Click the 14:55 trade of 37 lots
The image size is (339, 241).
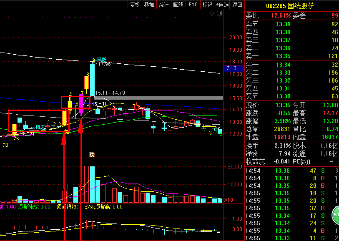coord(291,208)
